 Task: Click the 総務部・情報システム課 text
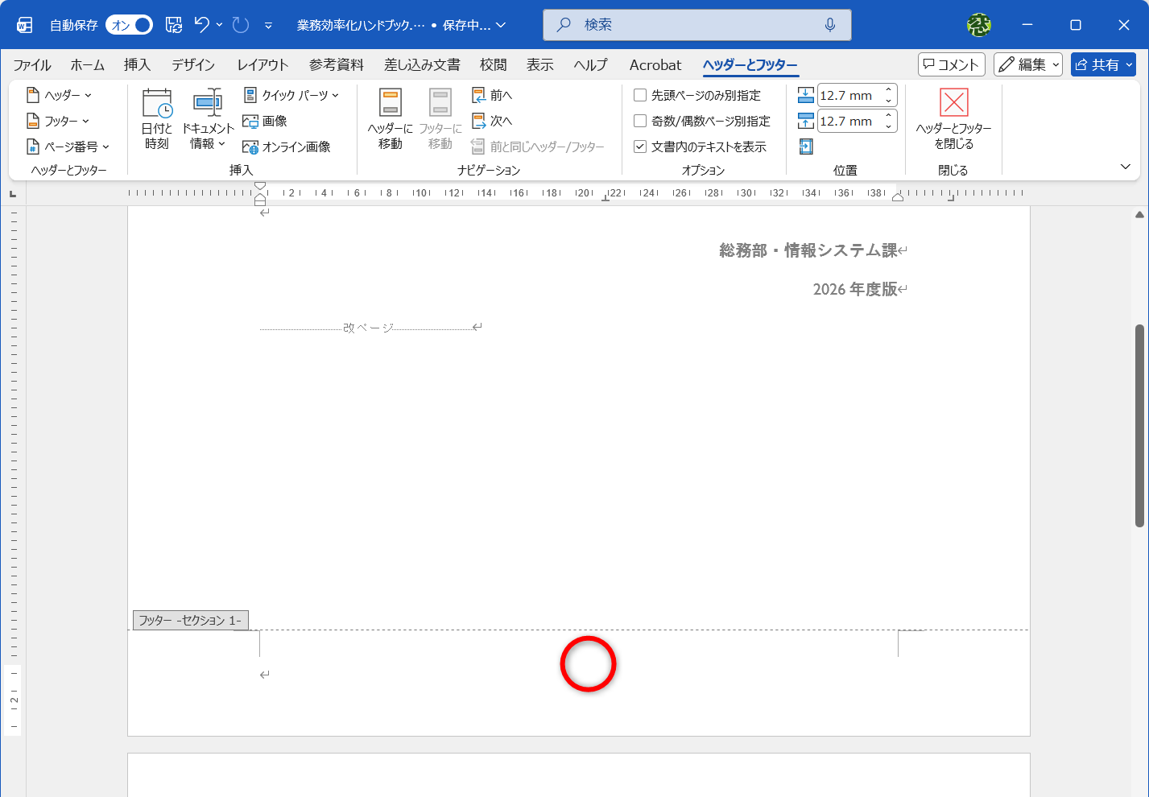[808, 250]
